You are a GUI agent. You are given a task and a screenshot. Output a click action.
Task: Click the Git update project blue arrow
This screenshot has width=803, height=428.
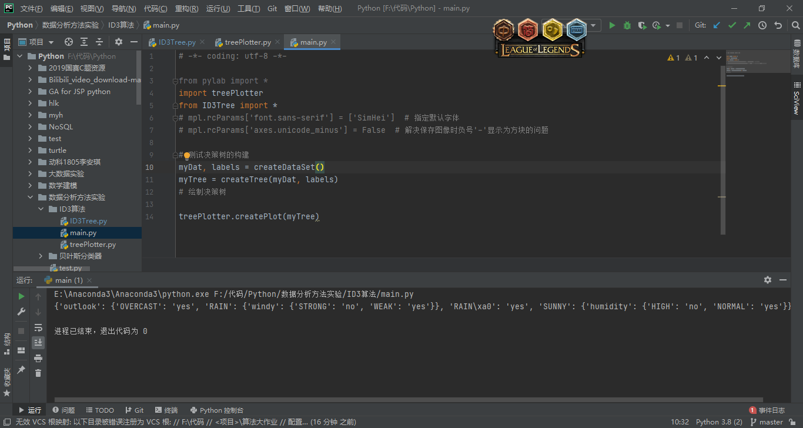tap(717, 25)
